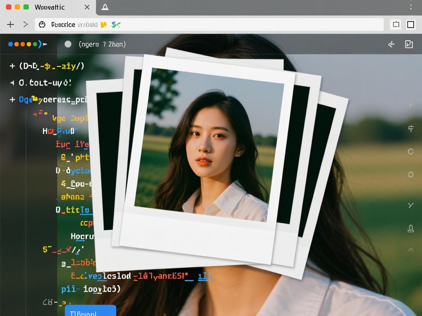Click the yellow bookmark icon in address bar
Screen dimensions: 422x316
[x=104, y=25]
